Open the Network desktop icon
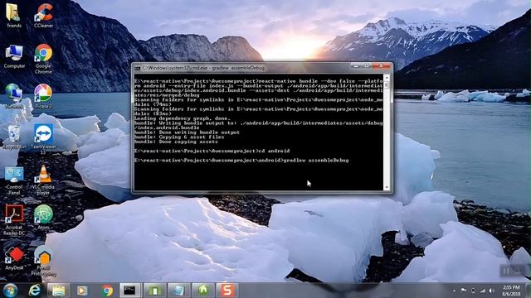Image resolution: width=531 pixels, height=298 pixels. point(14,96)
